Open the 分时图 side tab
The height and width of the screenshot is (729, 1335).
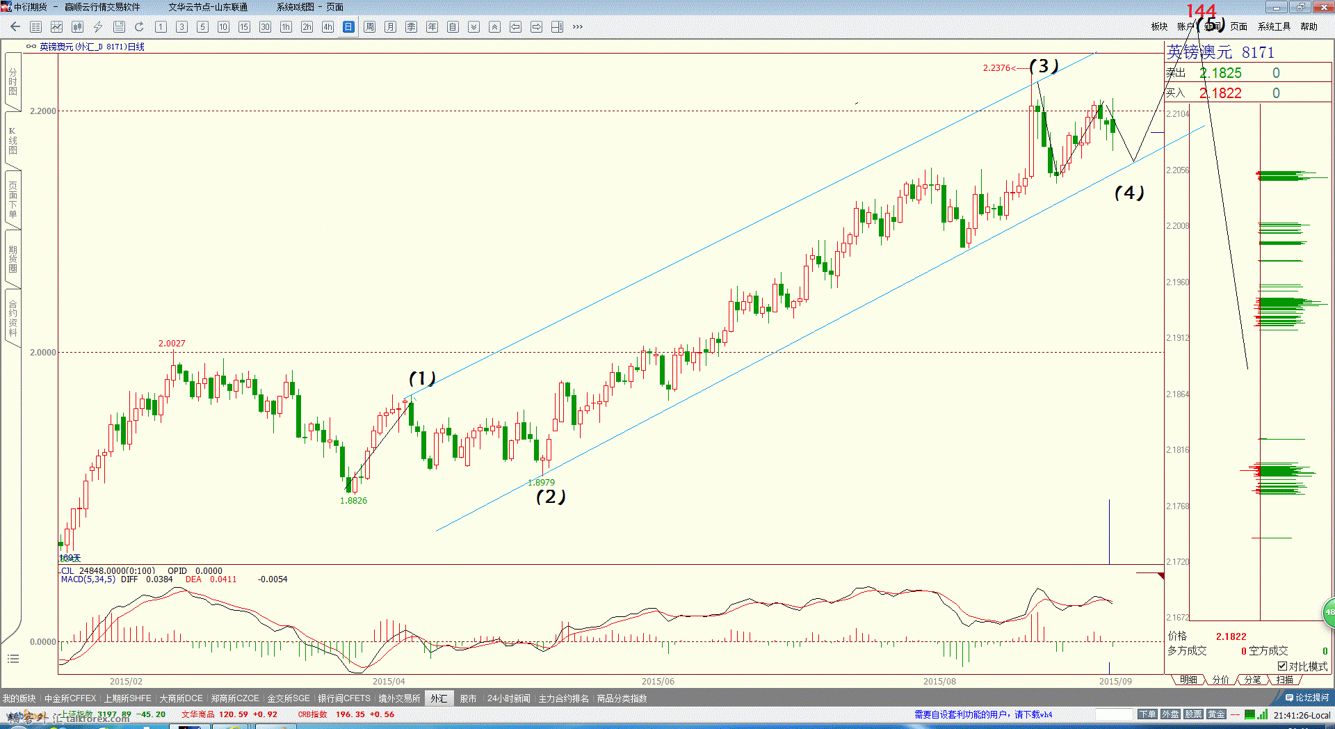(13, 82)
